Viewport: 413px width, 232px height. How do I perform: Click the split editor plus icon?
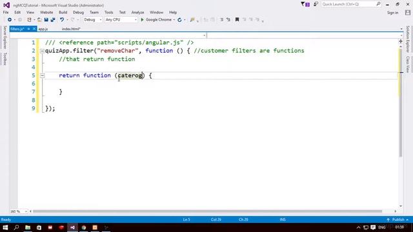[x=401, y=41]
